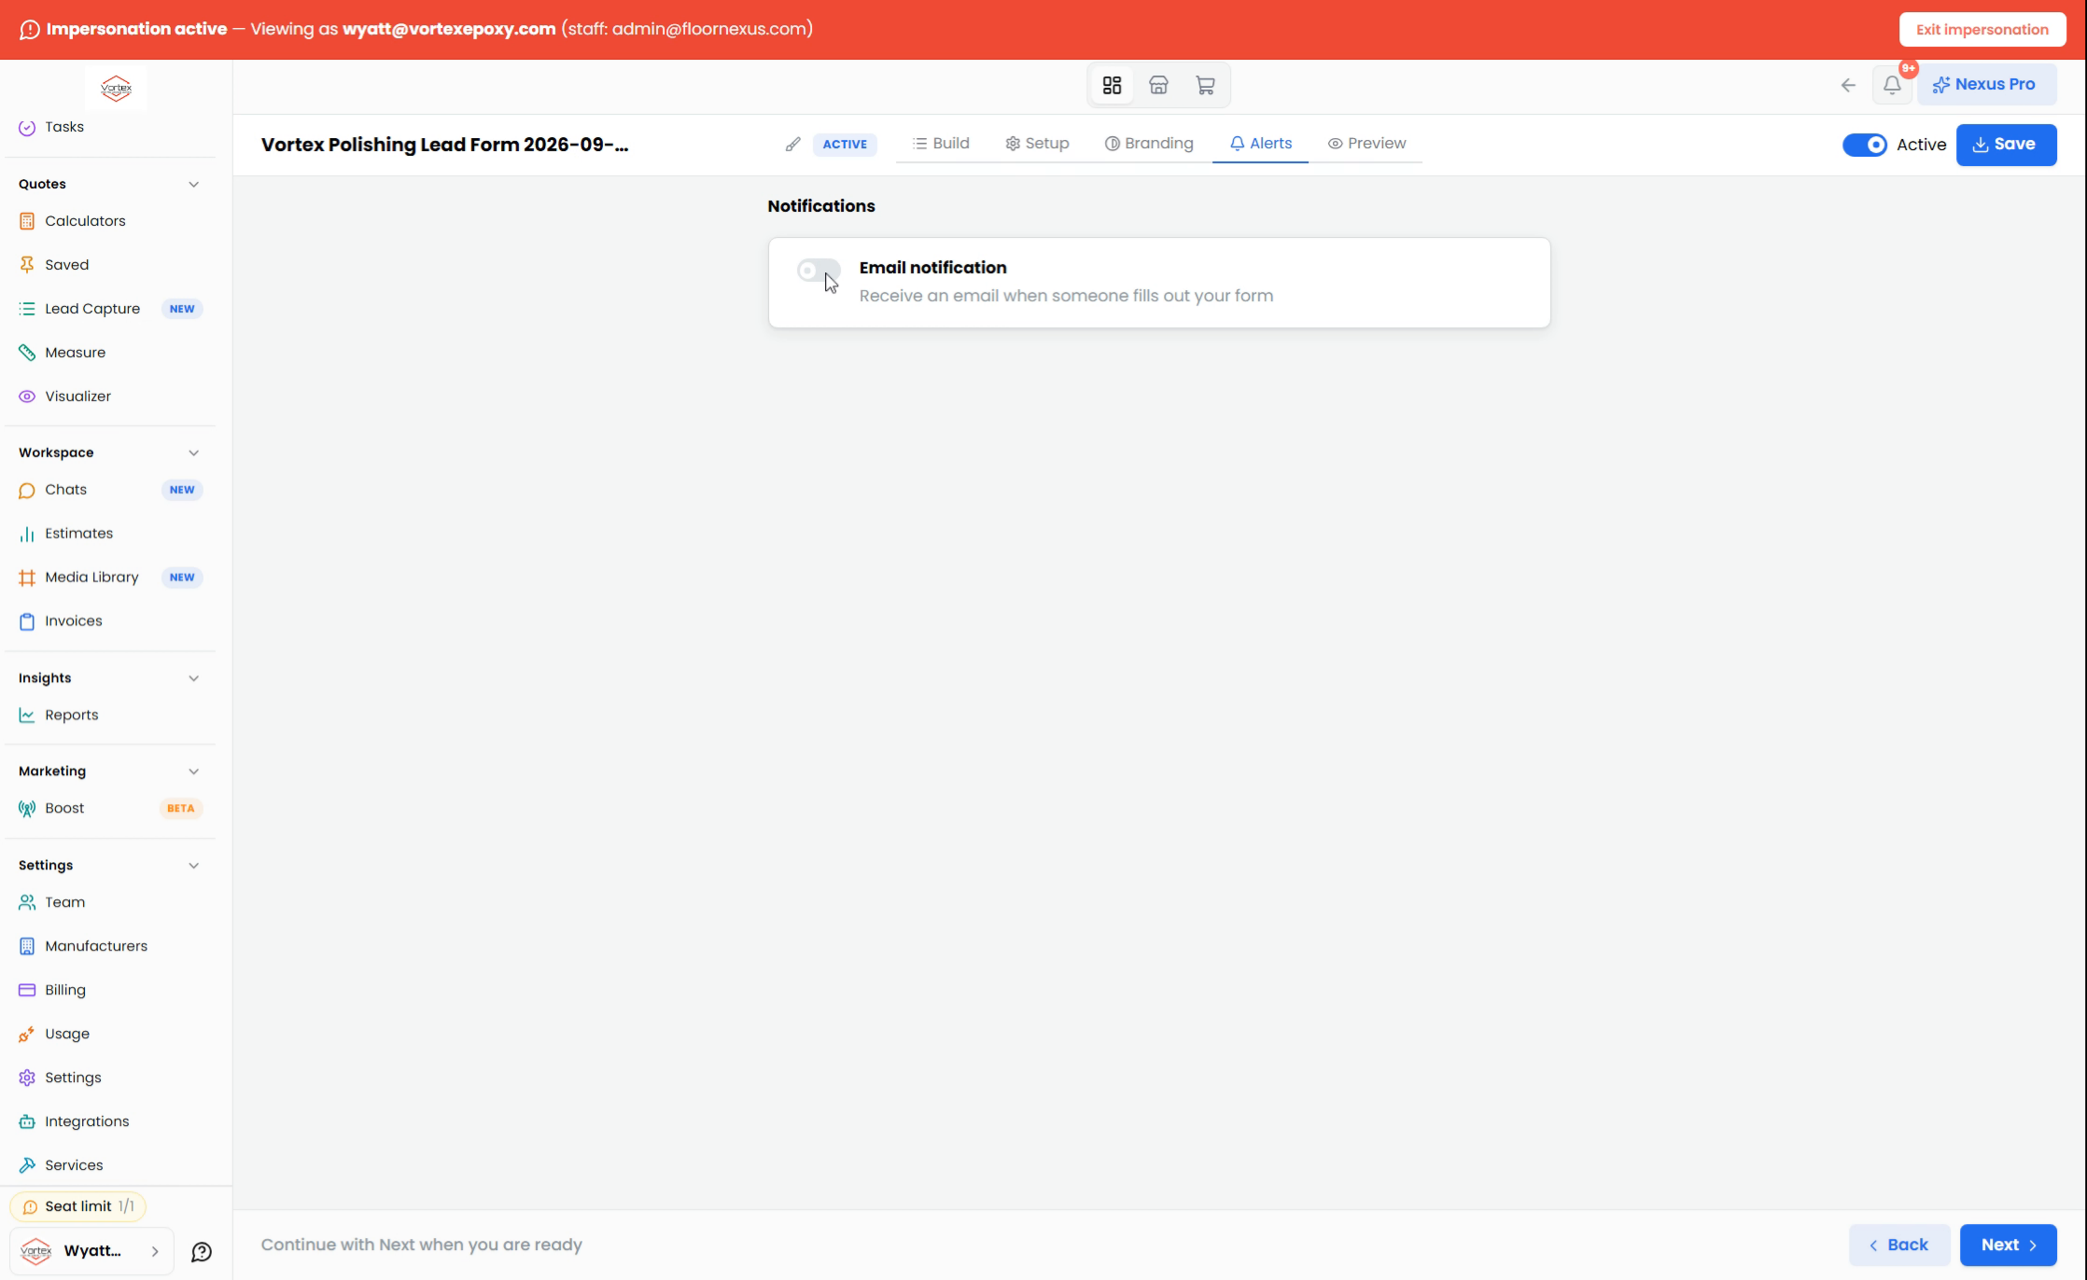Switch to the Setup tab

tap(1037, 144)
